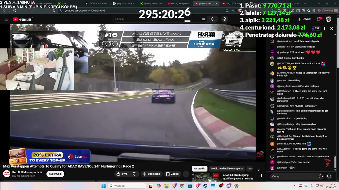339x190 pixels.
Task: Switch to the (24) LIVE Race tab
Action: [x=234, y=3]
